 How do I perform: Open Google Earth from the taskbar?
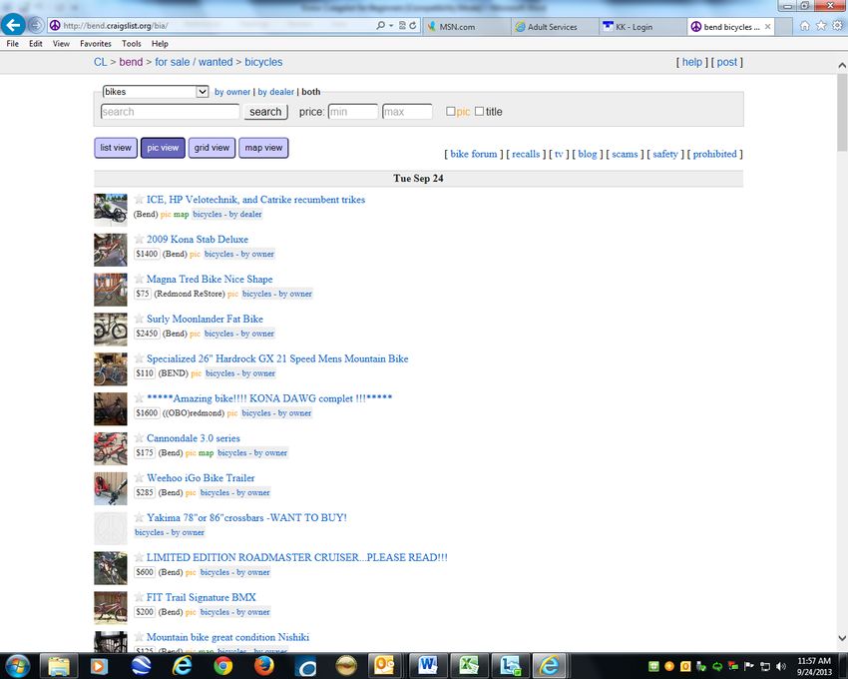(x=141, y=665)
